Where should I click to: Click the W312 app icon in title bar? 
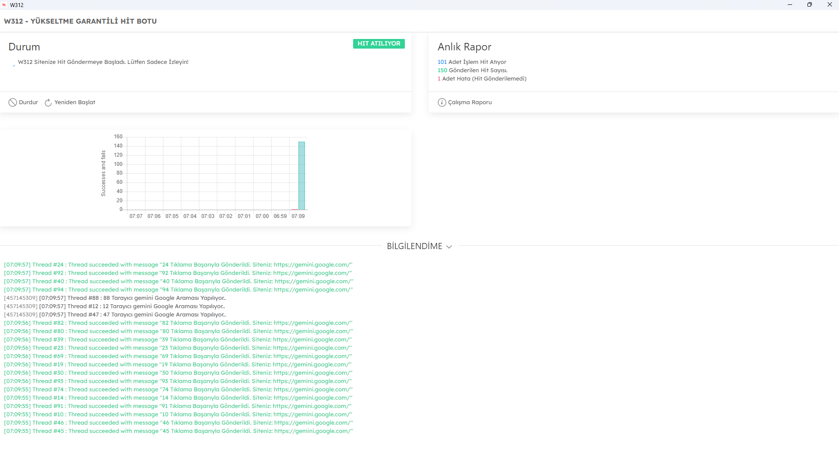pos(4,5)
